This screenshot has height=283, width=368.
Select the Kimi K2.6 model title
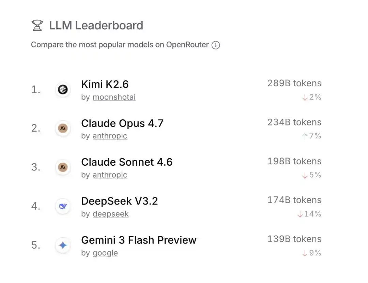[x=105, y=84]
